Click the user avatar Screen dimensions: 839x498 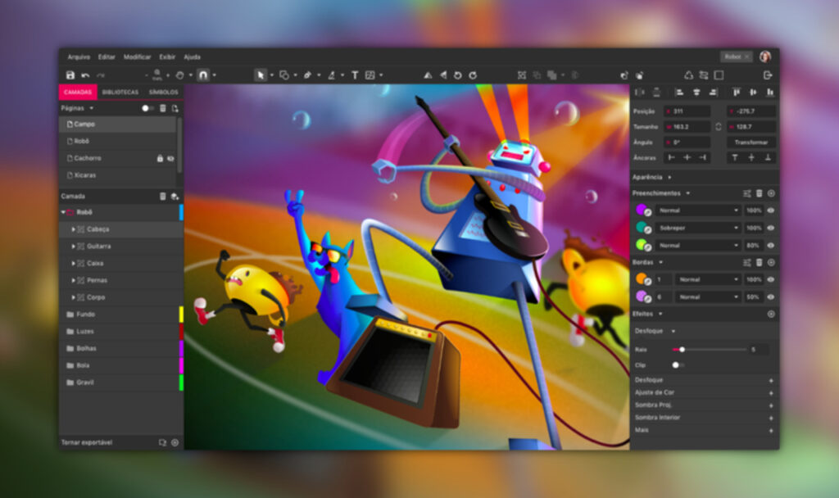coord(765,57)
